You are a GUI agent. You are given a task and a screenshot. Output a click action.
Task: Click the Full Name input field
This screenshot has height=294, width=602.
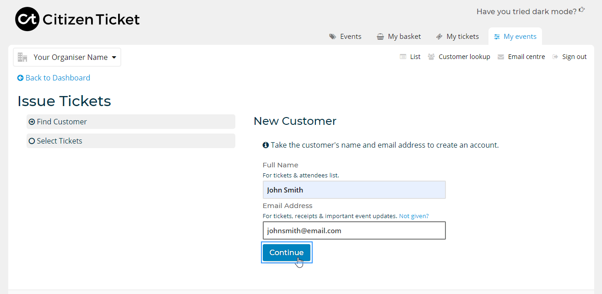pyautogui.click(x=354, y=190)
